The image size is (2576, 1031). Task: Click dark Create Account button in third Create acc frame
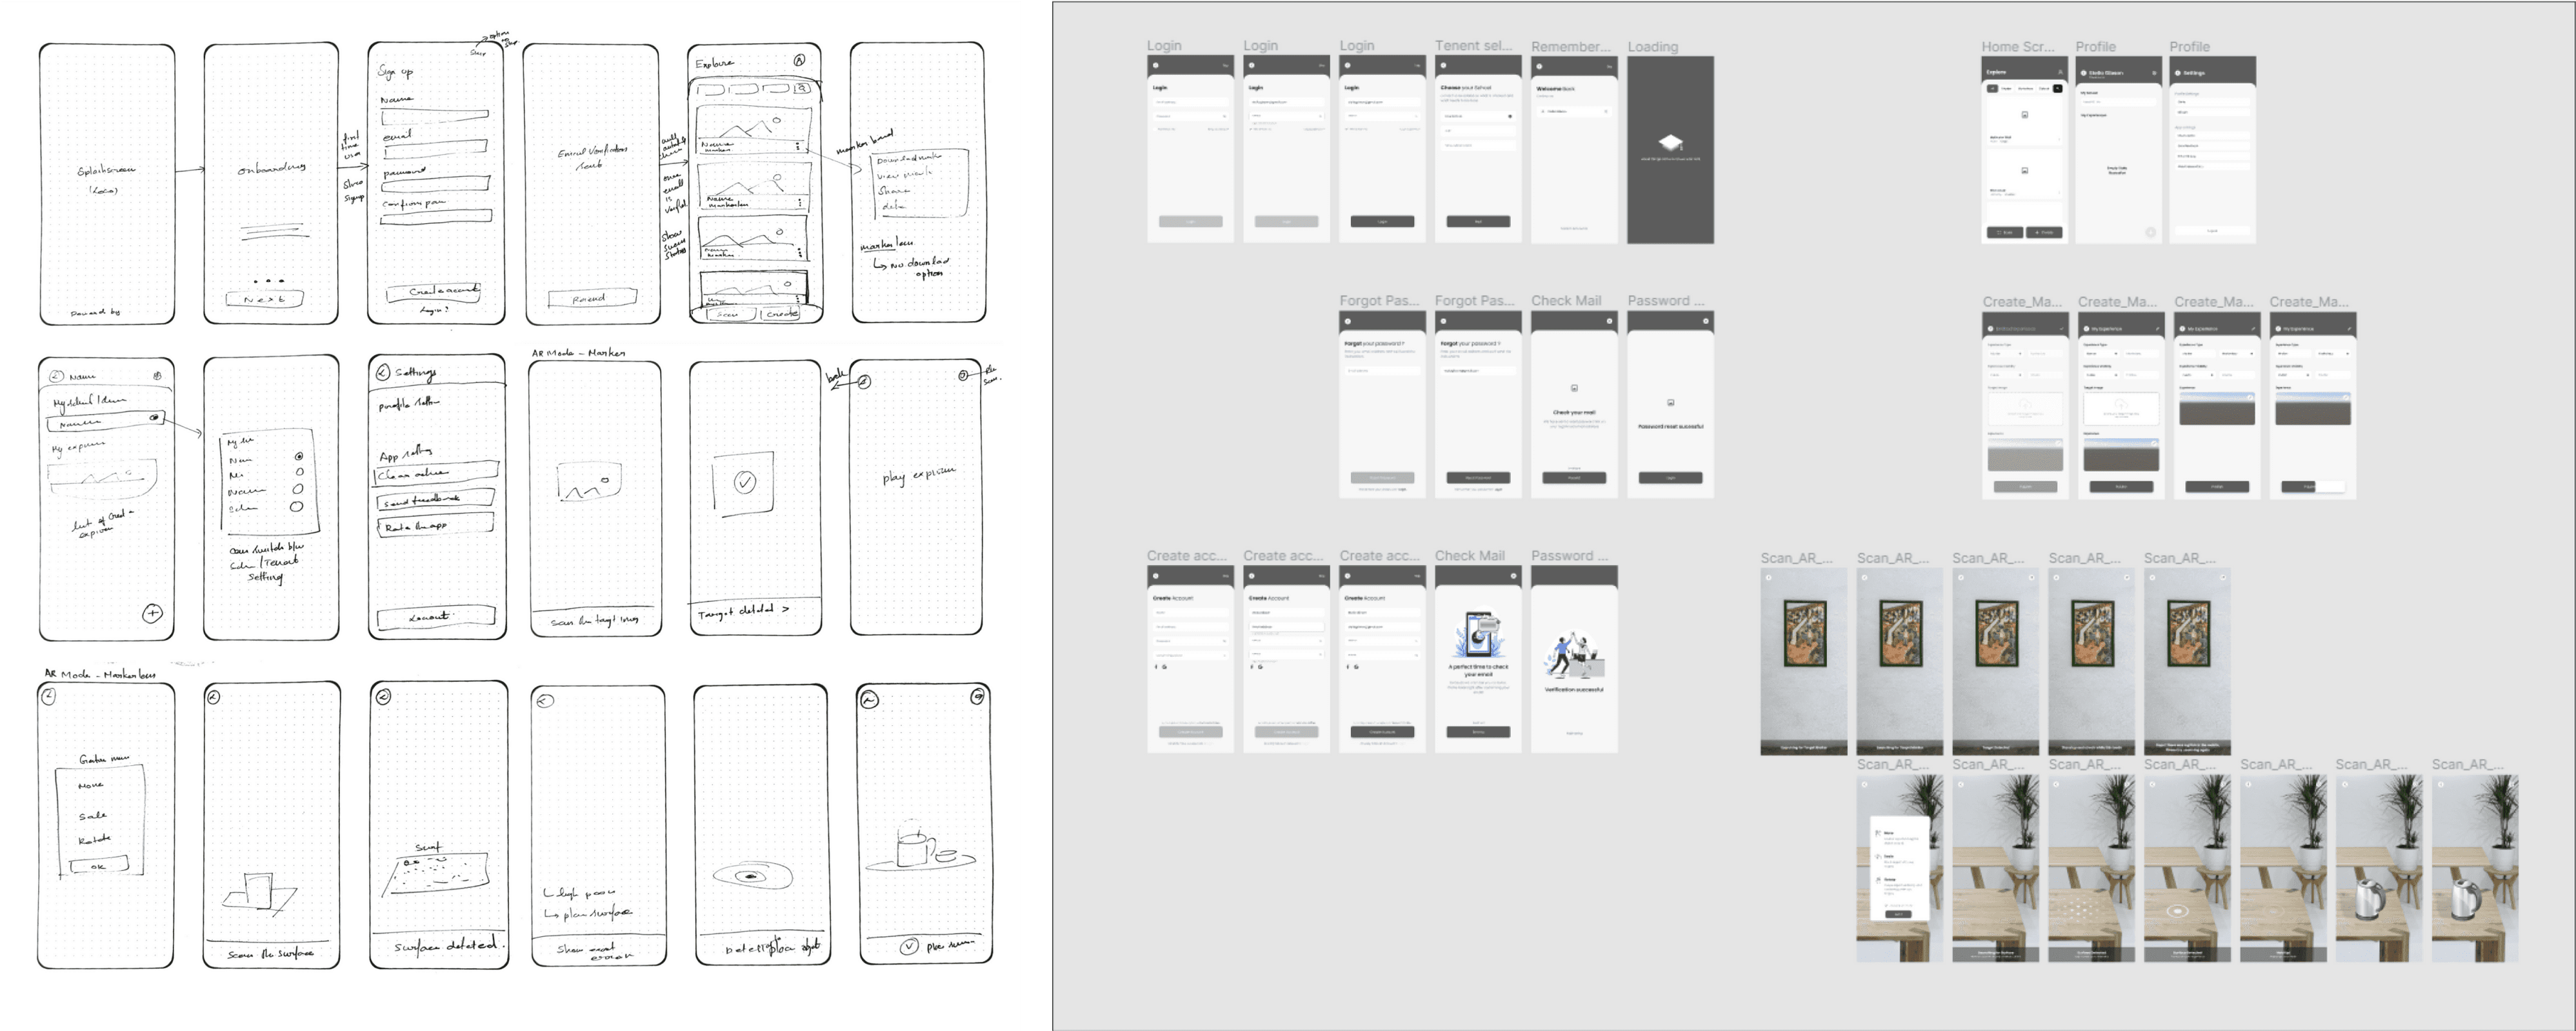click(1382, 732)
